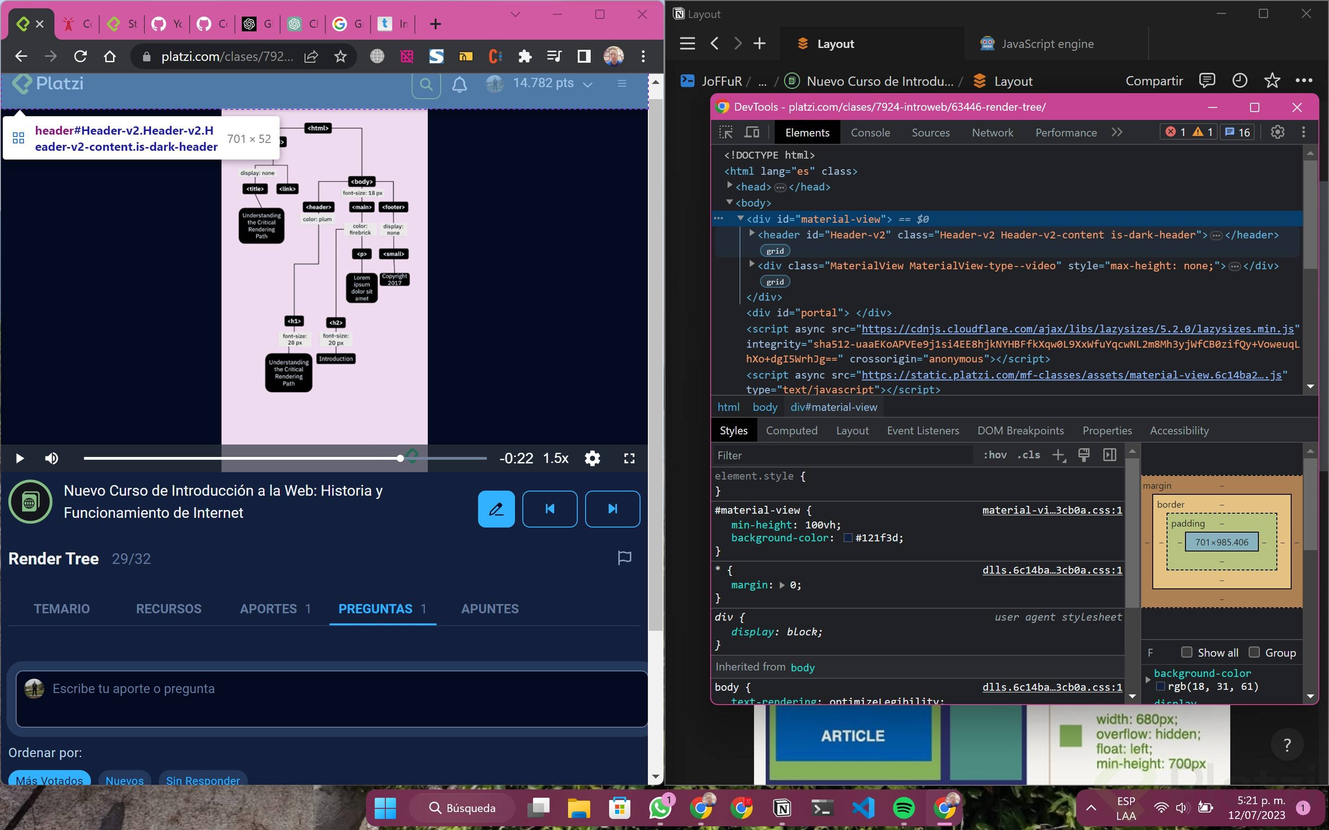Toggle the device toolbar icon in DevTools
Viewport: 1329px width, 830px height.
[752, 132]
